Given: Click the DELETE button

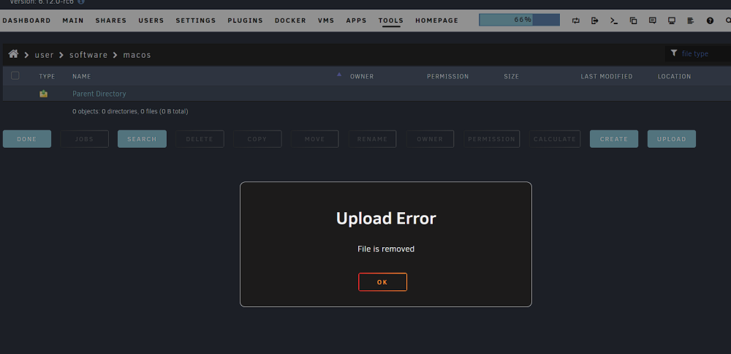Looking at the screenshot, I should (x=200, y=139).
